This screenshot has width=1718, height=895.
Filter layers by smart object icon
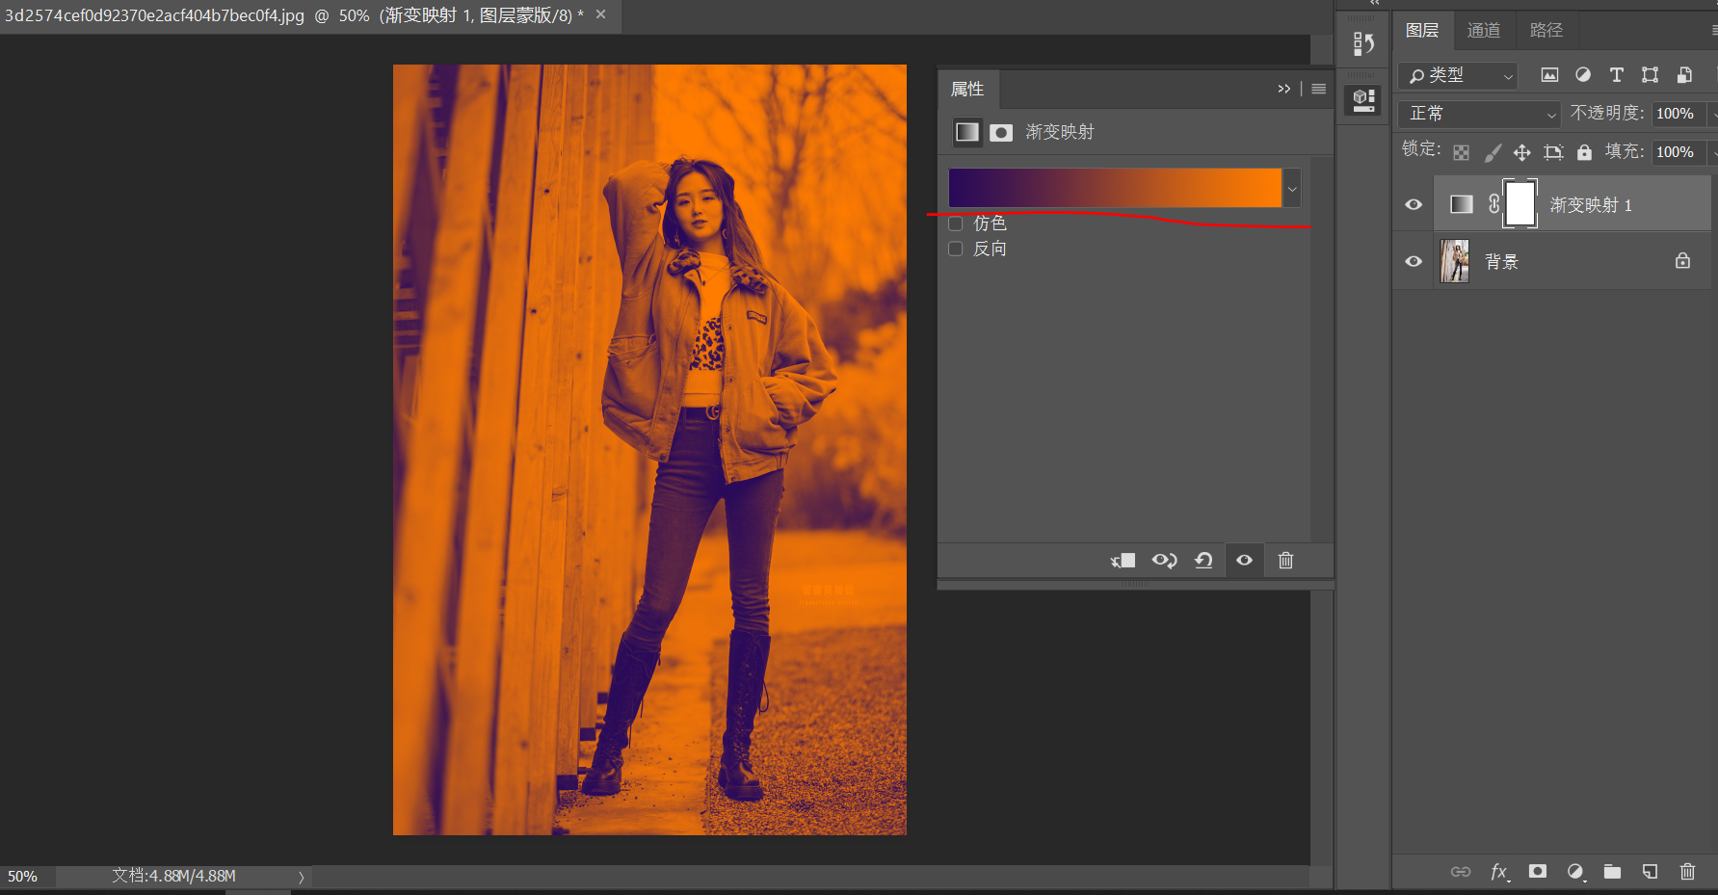tap(1684, 75)
